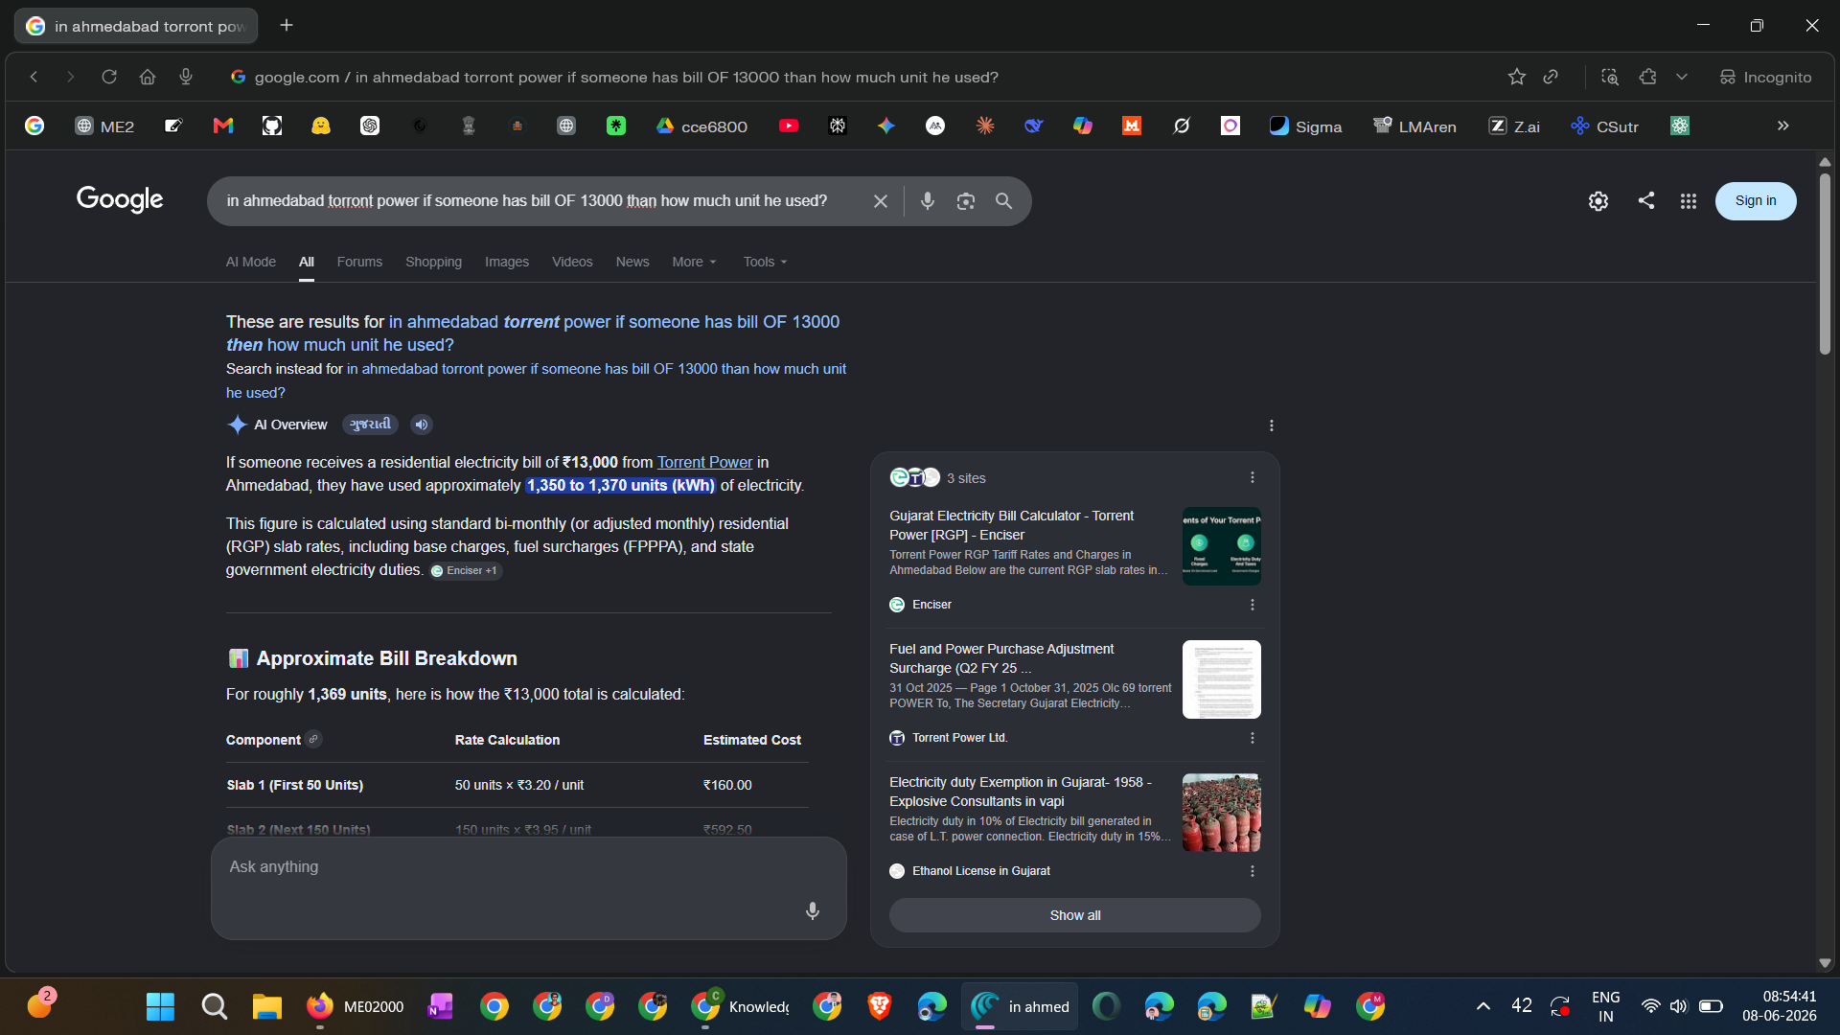Reload the page with refresh icon
This screenshot has width=1840, height=1035.
(109, 77)
